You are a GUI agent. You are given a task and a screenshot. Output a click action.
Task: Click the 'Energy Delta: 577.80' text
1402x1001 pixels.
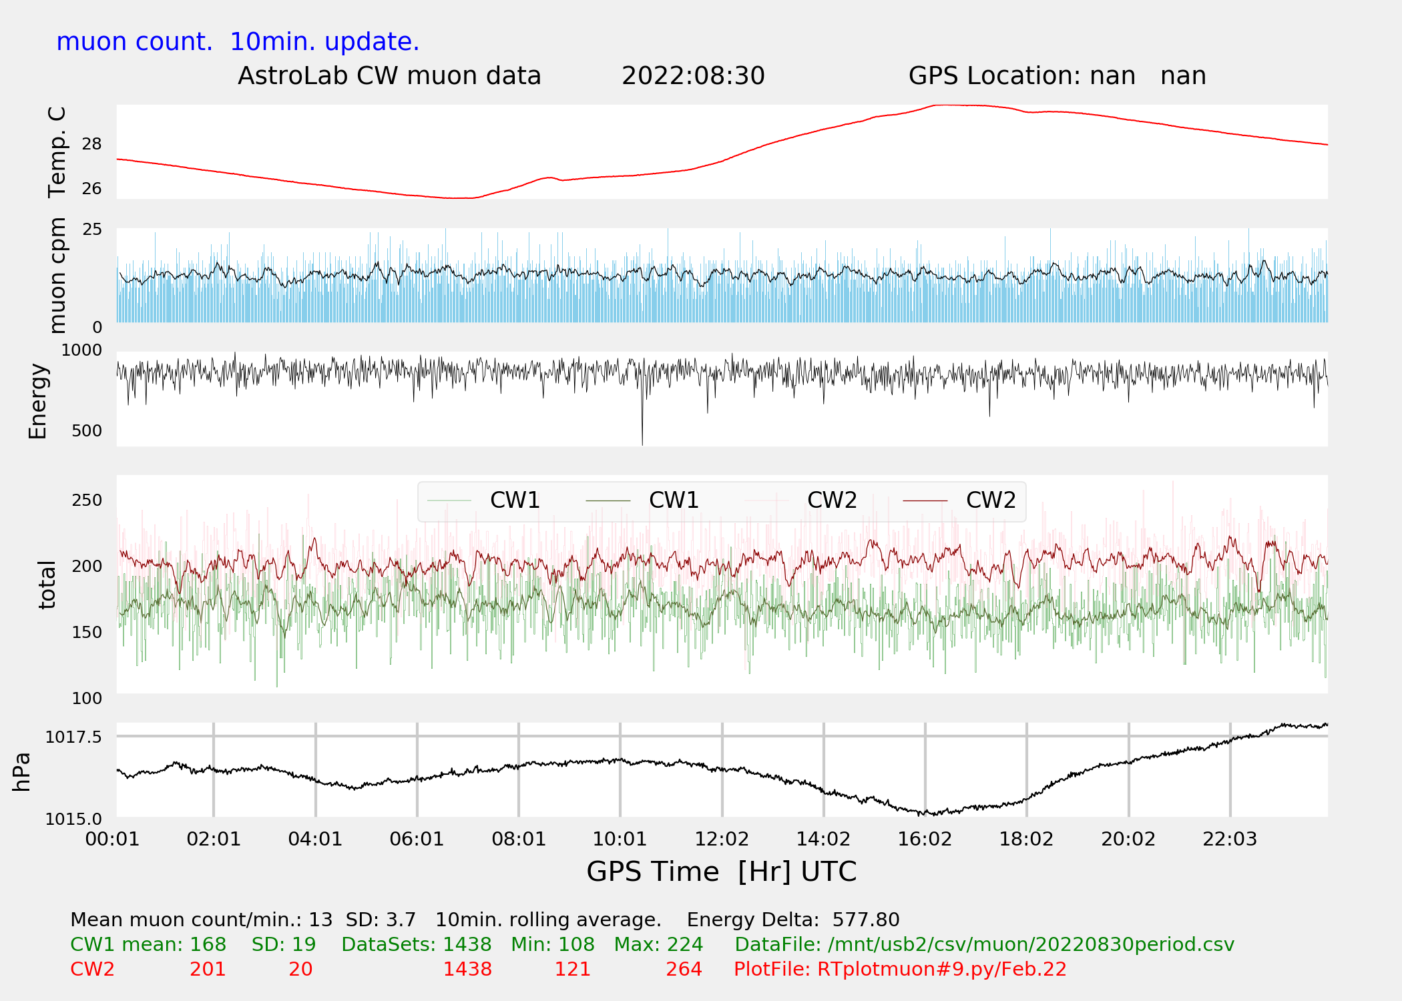coord(793,920)
